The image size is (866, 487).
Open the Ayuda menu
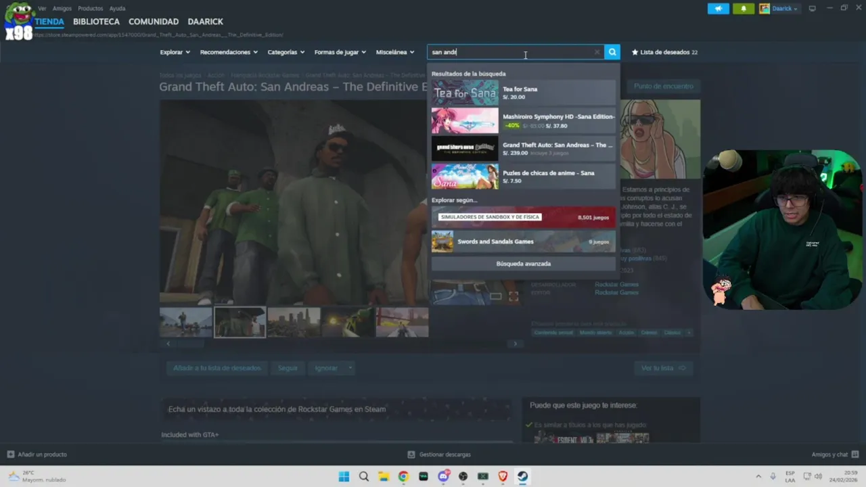point(117,9)
